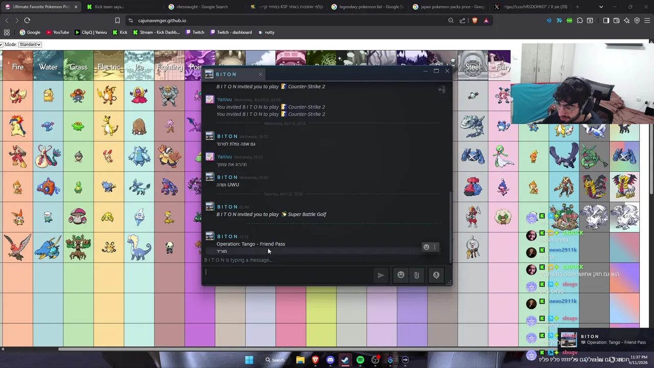Open the Stream - Kick Dashboard bookmark
This screenshot has width=654, height=368.
pos(156,32)
